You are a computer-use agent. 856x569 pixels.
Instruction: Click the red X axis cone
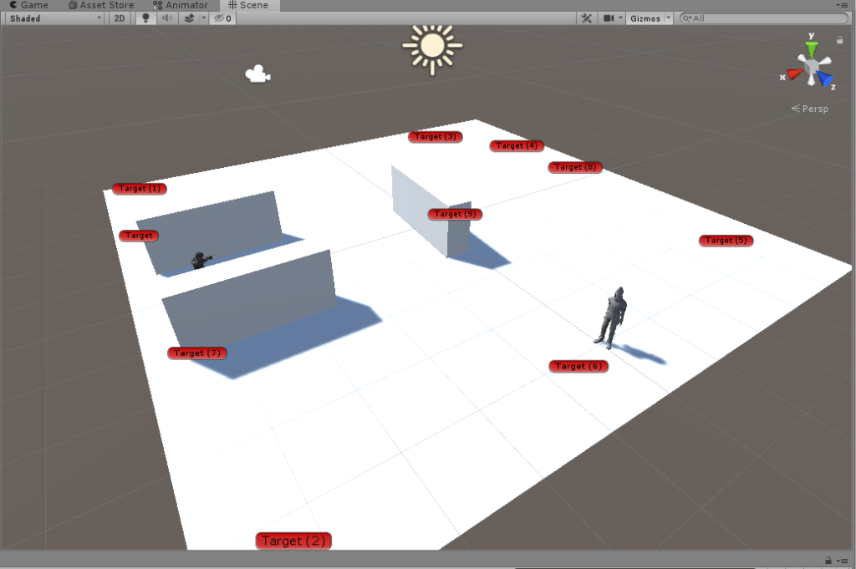(793, 74)
